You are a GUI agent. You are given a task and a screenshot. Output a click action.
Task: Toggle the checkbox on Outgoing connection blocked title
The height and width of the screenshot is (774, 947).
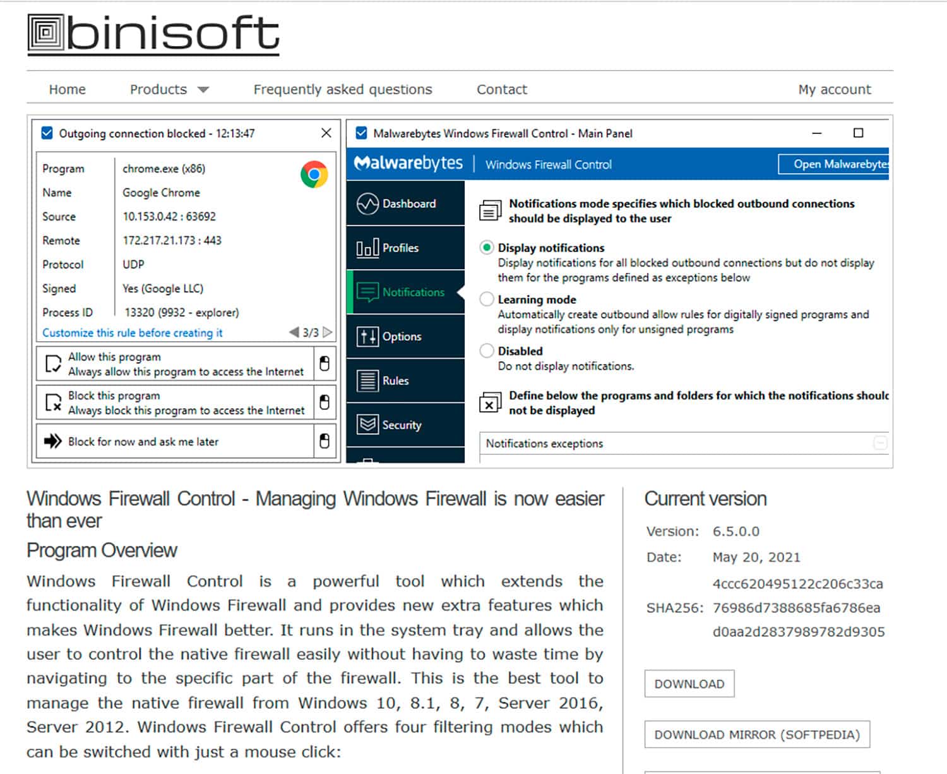coord(47,133)
